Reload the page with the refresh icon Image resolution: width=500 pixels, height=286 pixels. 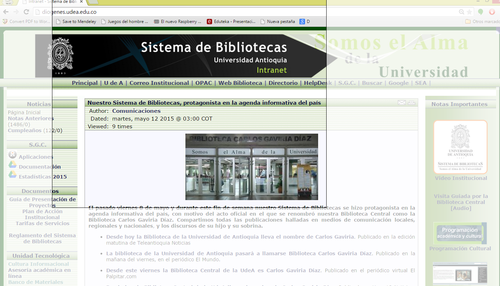point(26,12)
